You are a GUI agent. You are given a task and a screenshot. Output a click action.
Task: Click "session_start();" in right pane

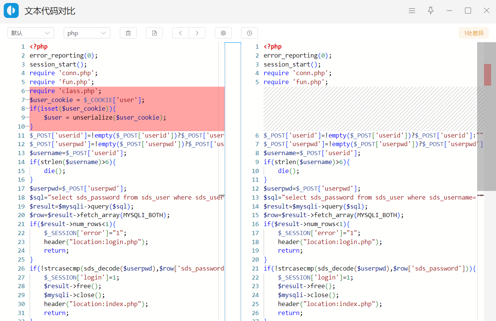click(x=292, y=64)
